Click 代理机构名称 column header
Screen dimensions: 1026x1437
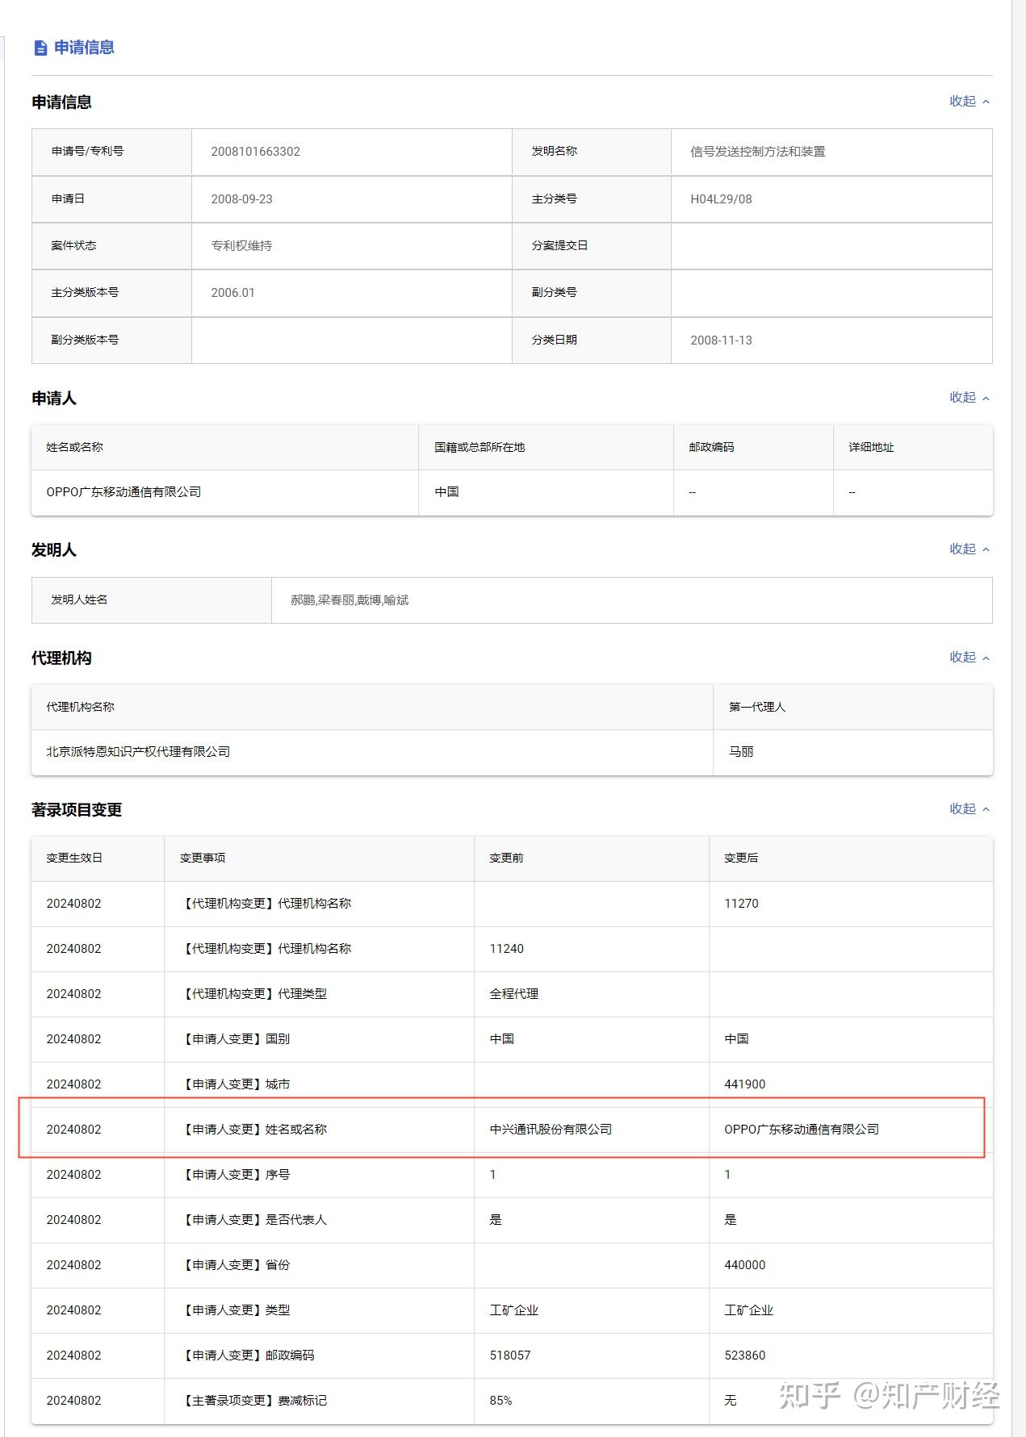click(80, 707)
